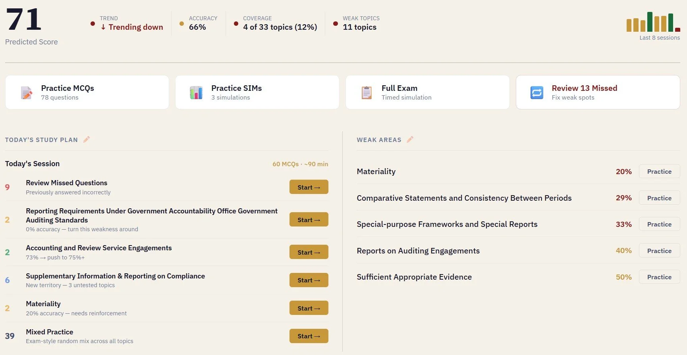This screenshot has width=687, height=355.
Task: Start Reporting Requirements Government Auditing Standards
Action: point(309,219)
